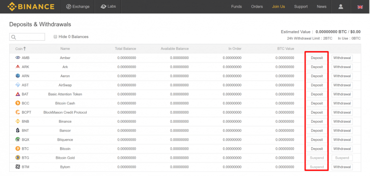Click the search magnifier icon
The height and width of the screenshot is (176, 370).
13,37
